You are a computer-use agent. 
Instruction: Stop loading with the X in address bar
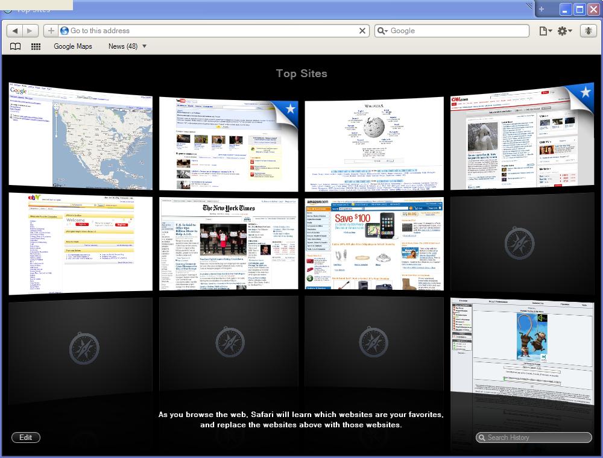(362, 31)
